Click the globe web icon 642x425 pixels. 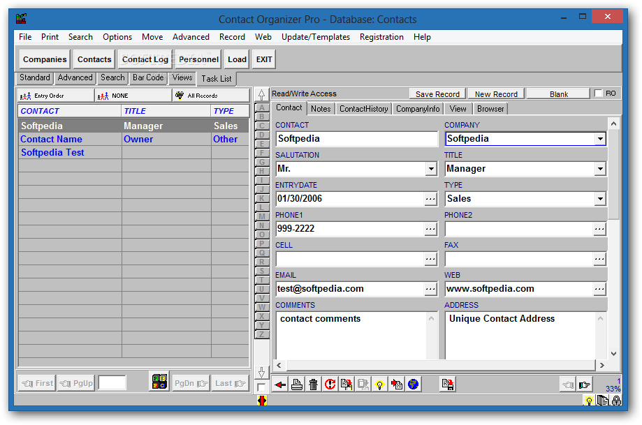413,385
